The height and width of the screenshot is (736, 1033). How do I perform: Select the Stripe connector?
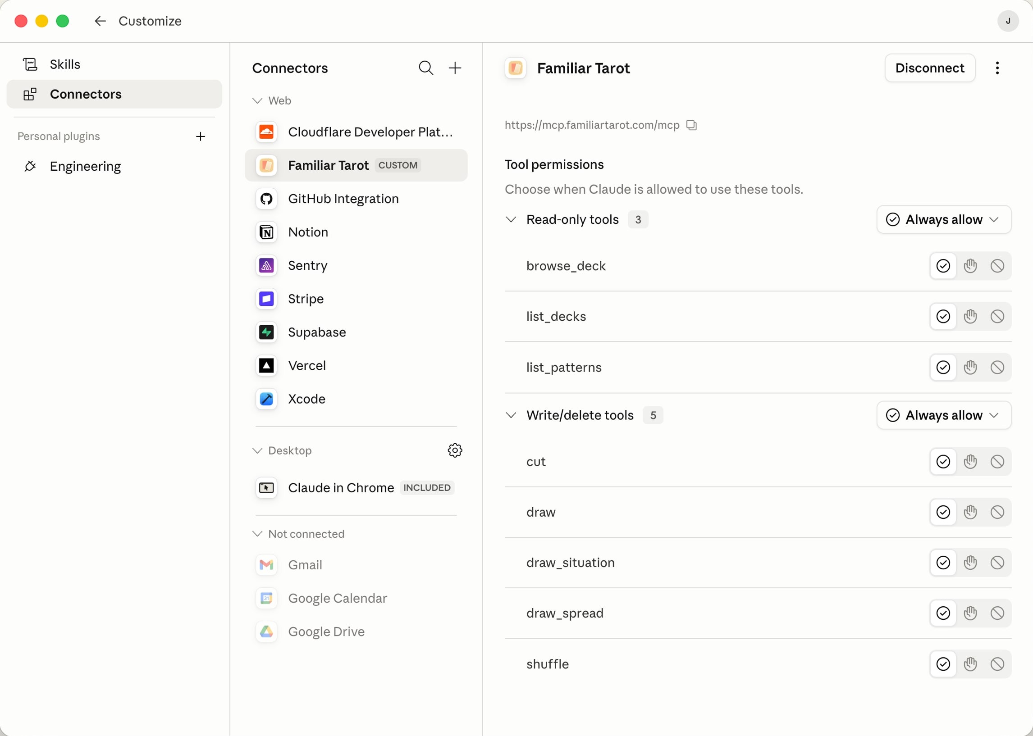point(356,299)
